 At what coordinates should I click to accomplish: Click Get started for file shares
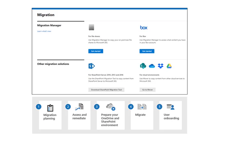pos(96,51)
